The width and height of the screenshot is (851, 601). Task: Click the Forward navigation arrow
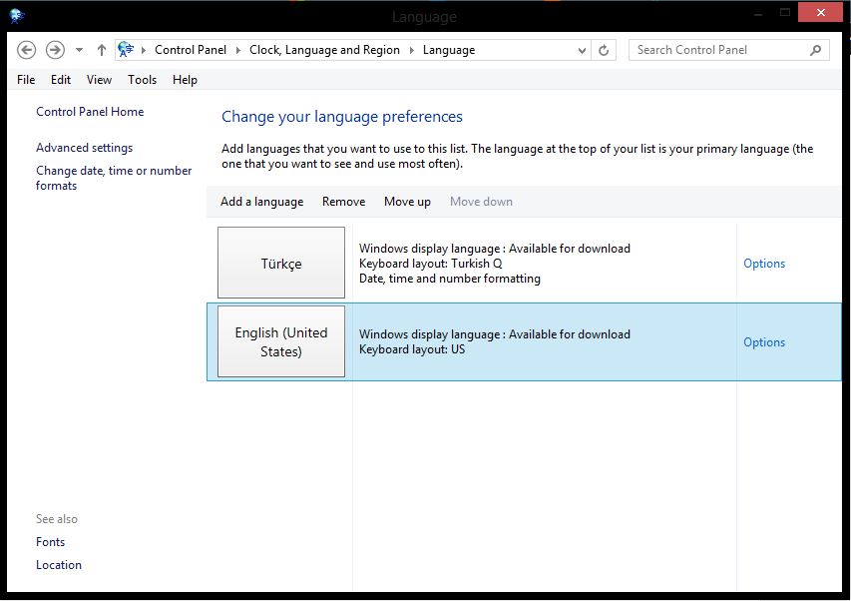tap(55, 50)
